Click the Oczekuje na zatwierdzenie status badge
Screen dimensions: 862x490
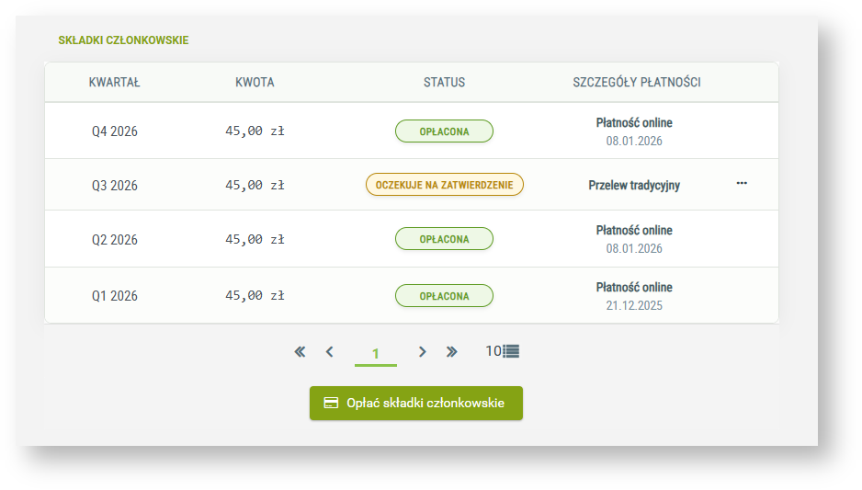point(444,185)
